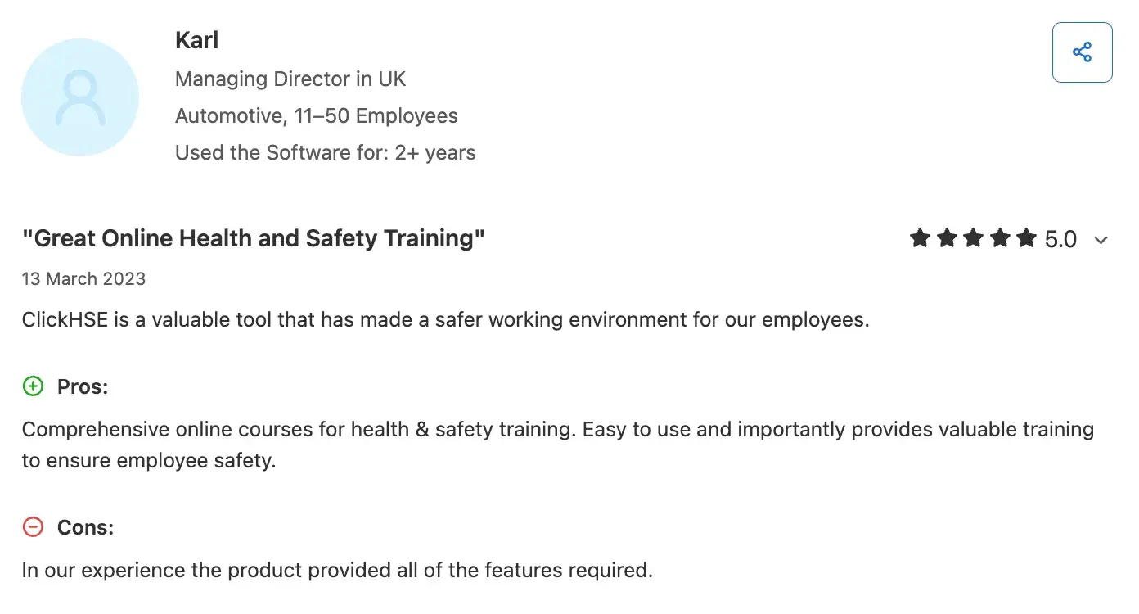Click "Managing Director in UK" text

click(290, 79)
